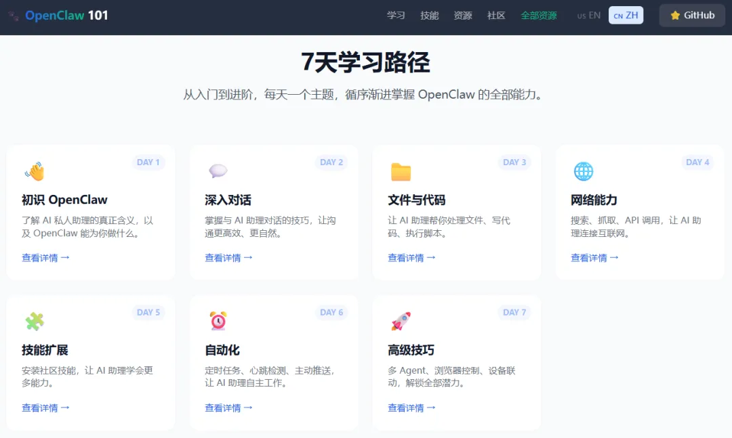
Task: Click the waving hand icon on Day 1 card
Action: 35,172
